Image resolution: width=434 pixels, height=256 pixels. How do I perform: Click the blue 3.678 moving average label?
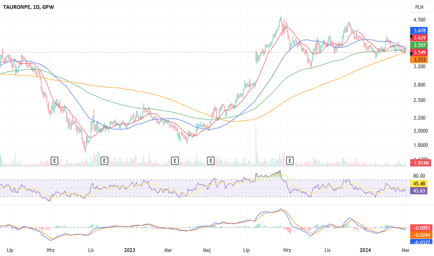419,30
